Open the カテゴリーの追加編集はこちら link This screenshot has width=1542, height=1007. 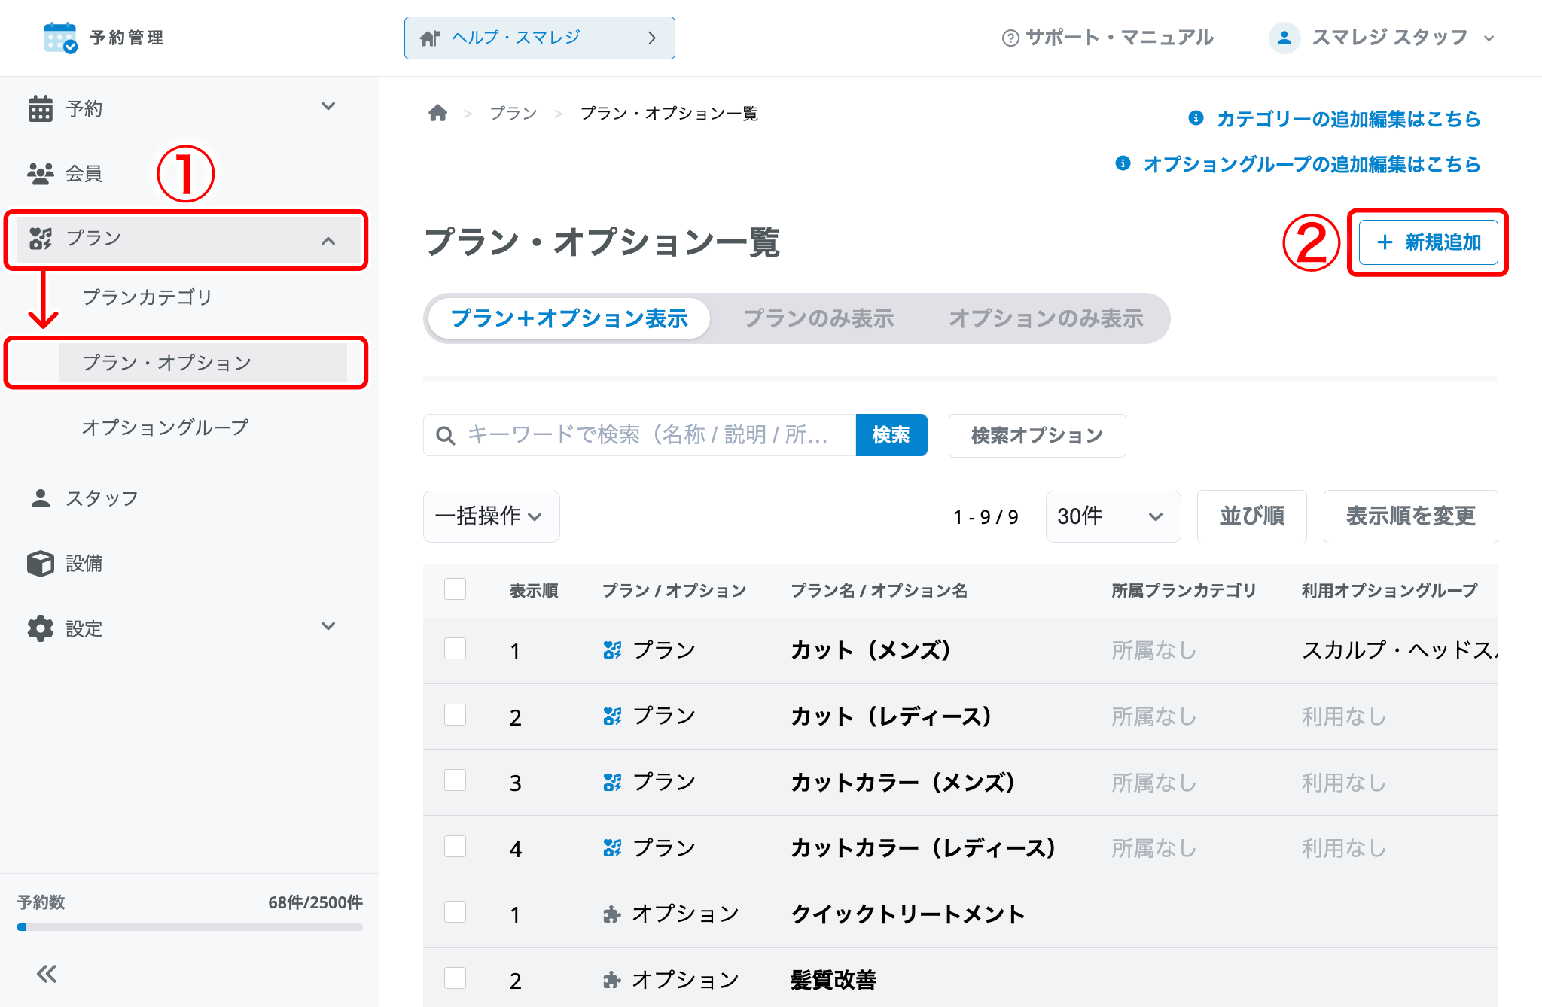1348,119
